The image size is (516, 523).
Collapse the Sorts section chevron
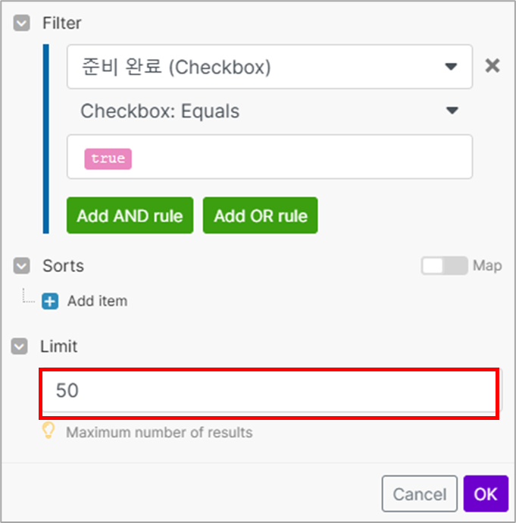(x=20, y=266)
